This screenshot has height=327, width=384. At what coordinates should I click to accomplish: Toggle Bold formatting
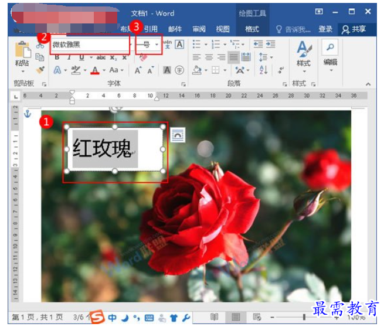point(57,57)
